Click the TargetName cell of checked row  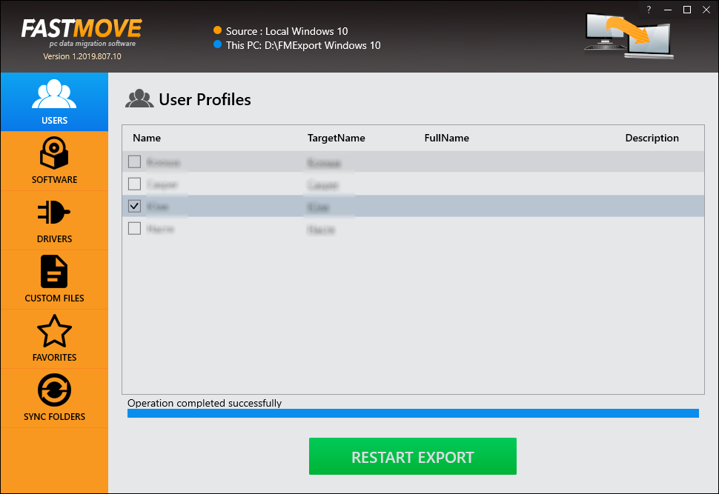(x=319, y=207)
